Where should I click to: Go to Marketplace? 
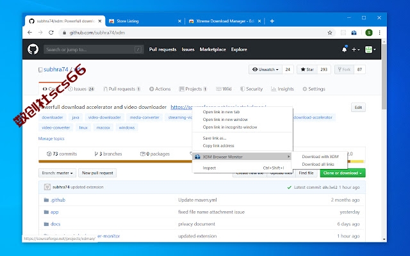[213, 49]
